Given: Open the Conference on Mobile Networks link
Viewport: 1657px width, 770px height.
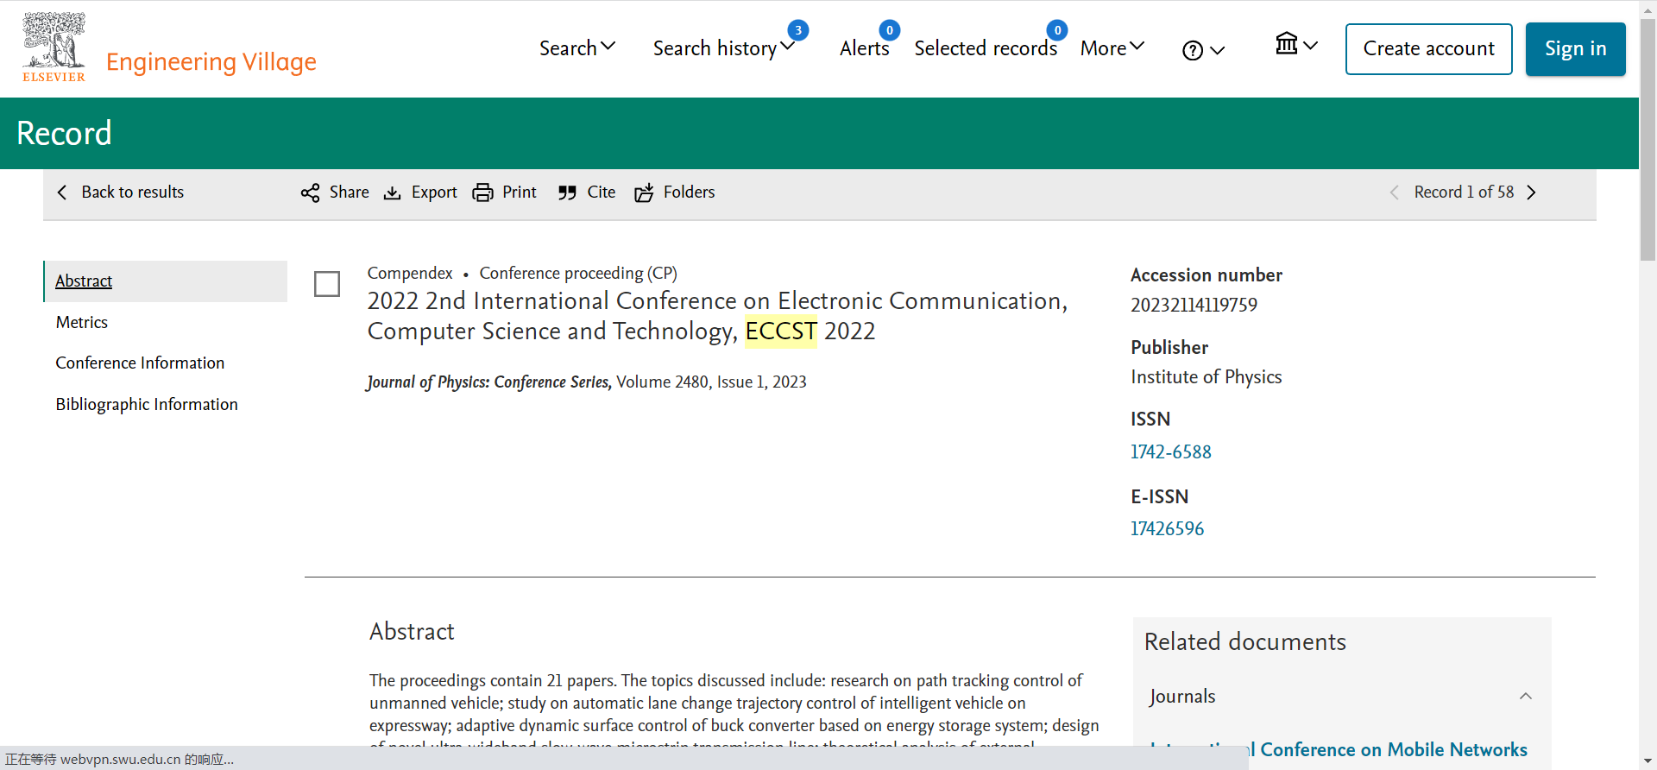Looking at the screenshot, I should [1339, 750].
